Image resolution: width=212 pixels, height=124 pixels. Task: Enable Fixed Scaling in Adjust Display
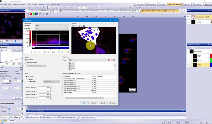pyautogui.click(x=1, y=76)
